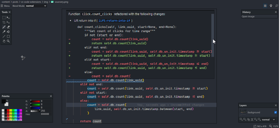Delete the selected layer
Image resolution: width=280 pixels, height=128 pixels.
(245, 119)
